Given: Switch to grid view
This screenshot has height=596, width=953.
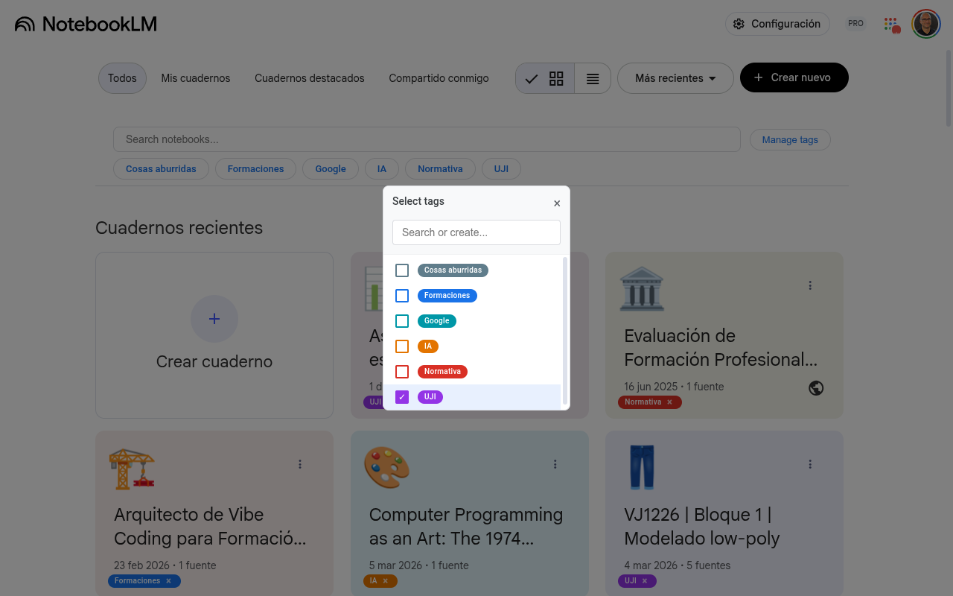Looking at the screenshot, I should [545, 78].
